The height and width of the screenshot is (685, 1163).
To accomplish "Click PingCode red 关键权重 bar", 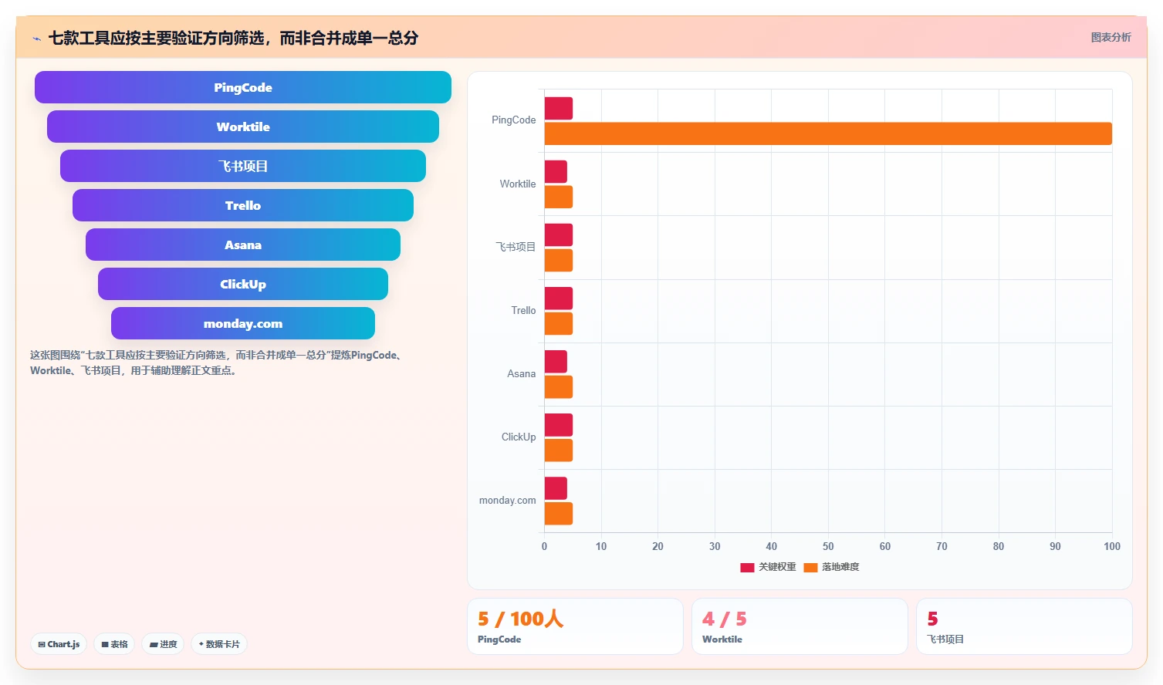I will click(559, 108).
